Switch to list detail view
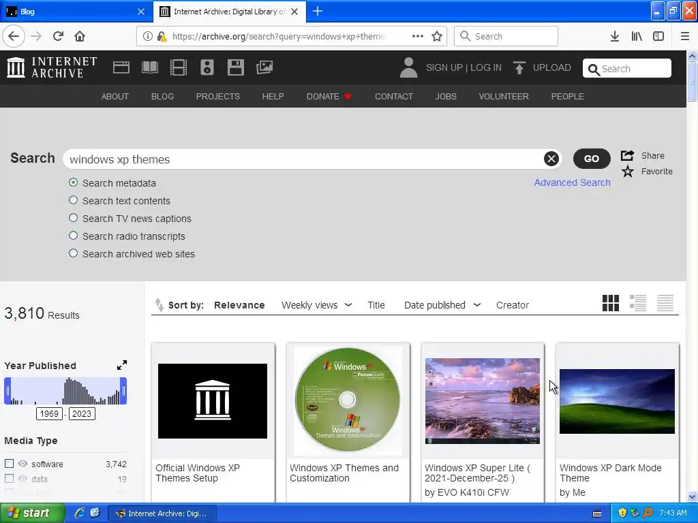 pyautogui.click(x=638, y=303)
